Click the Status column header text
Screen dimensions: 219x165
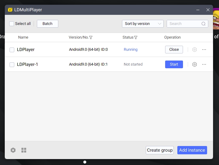pyautogui.click(x=128, y=37)
